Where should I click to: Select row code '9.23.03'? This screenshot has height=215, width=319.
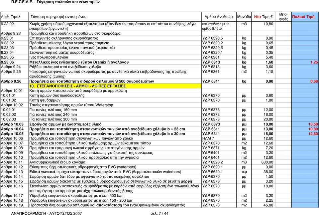point(7,48)
